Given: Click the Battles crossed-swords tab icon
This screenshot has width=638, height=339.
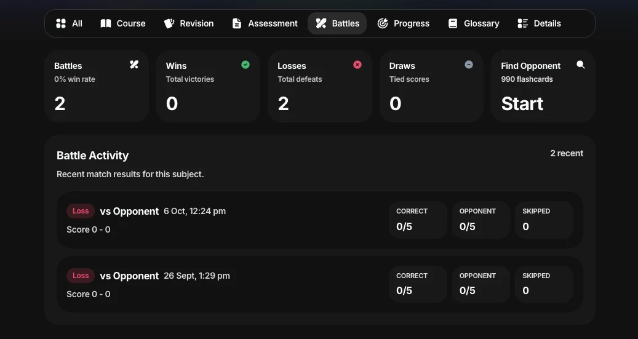Looking at the screenshot, I should 321,23.
